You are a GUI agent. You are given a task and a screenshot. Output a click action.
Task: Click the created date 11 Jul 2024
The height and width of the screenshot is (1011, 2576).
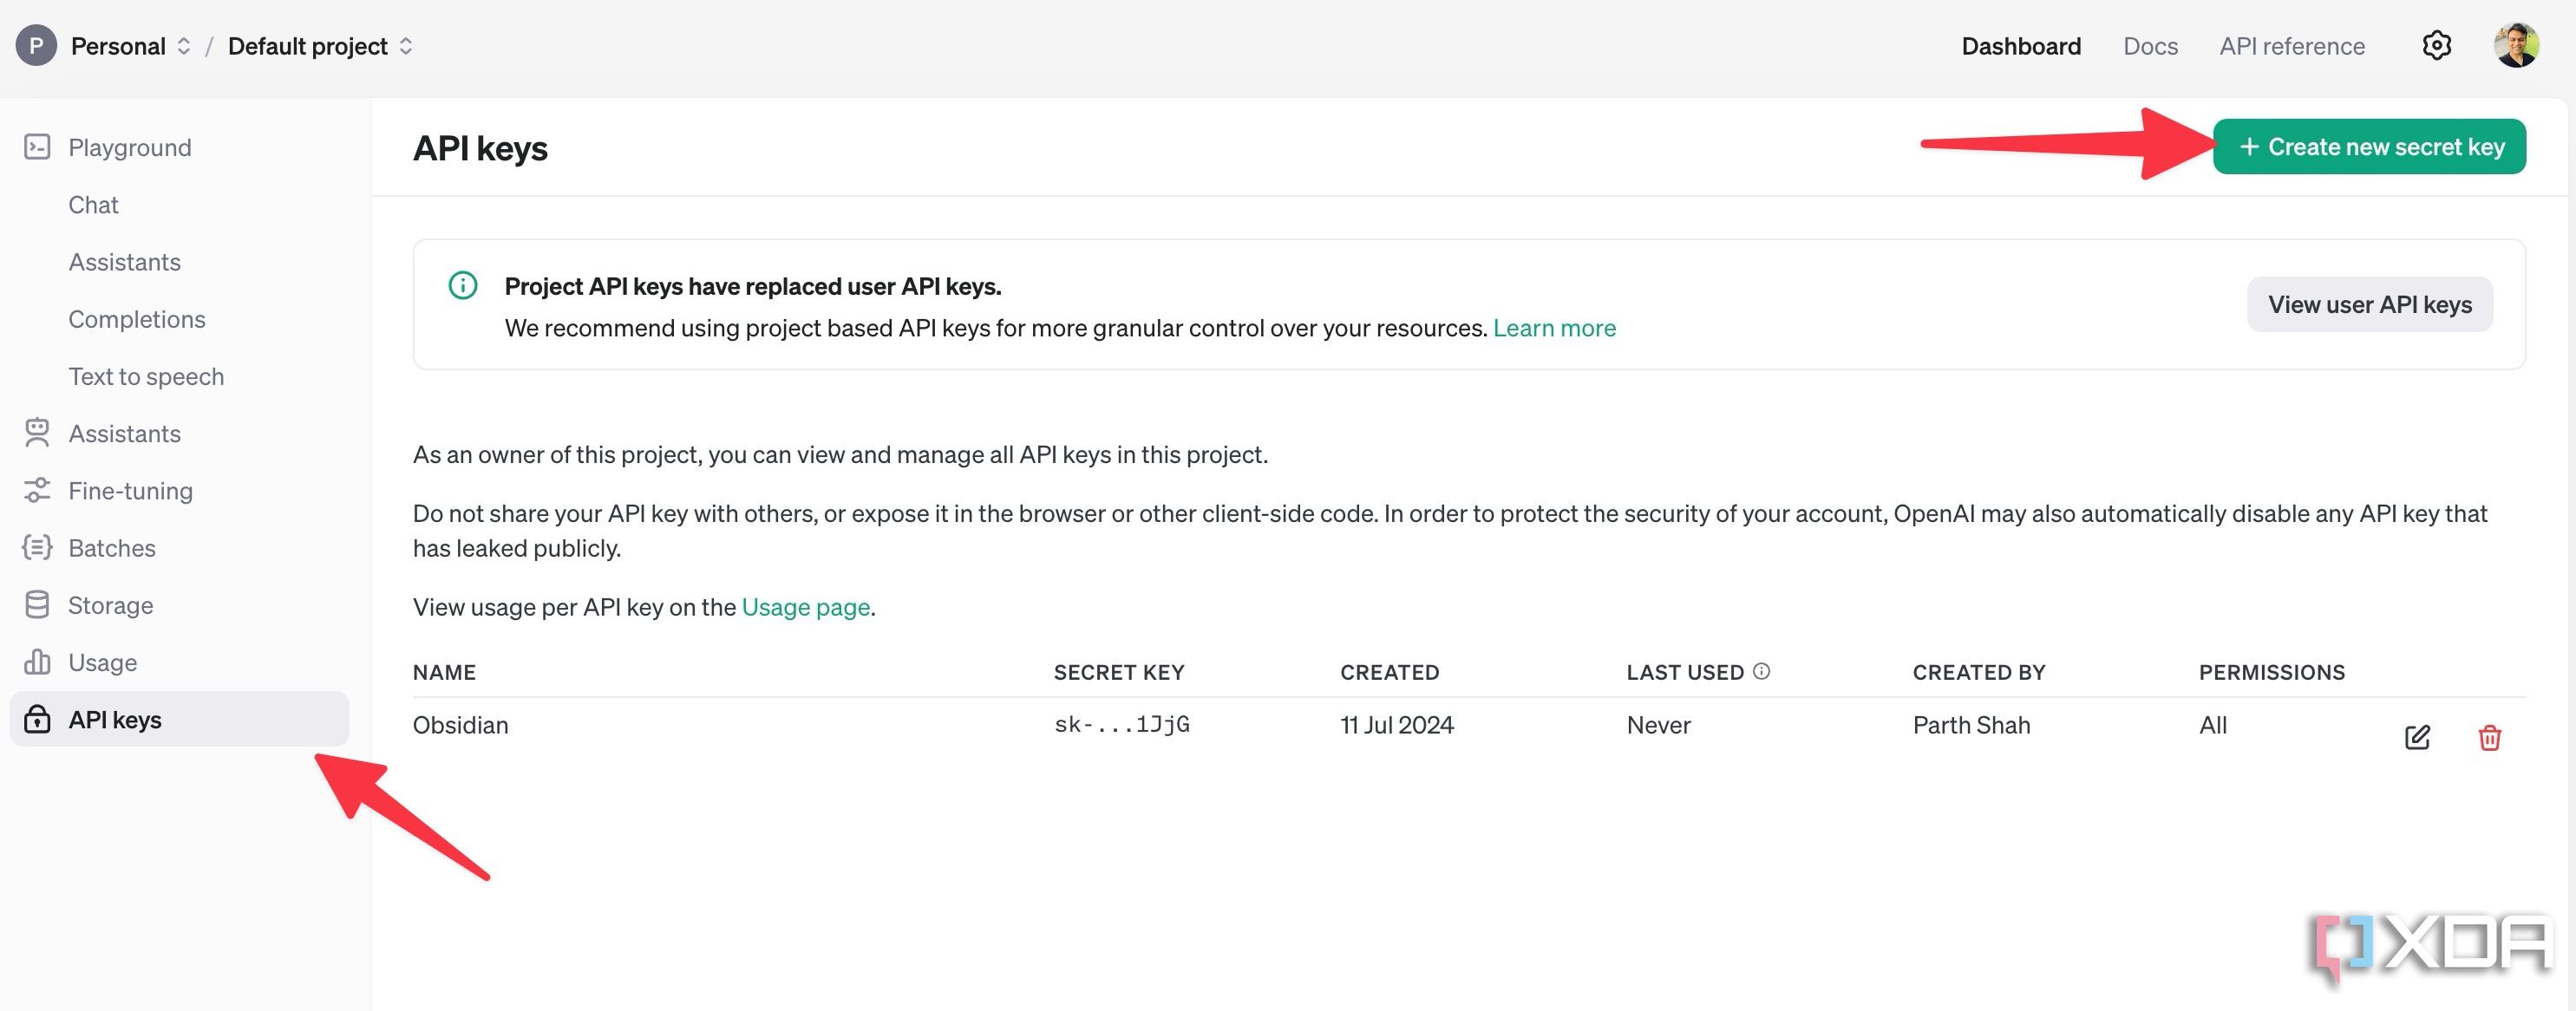[1396, 725]
